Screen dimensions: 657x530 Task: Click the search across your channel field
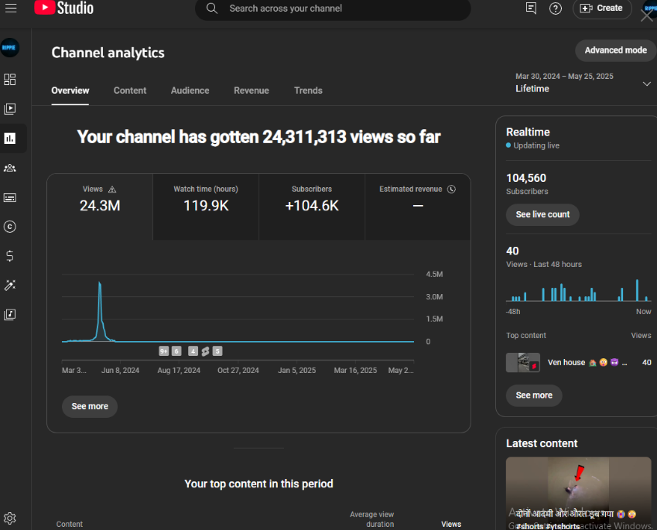point(333,9)
